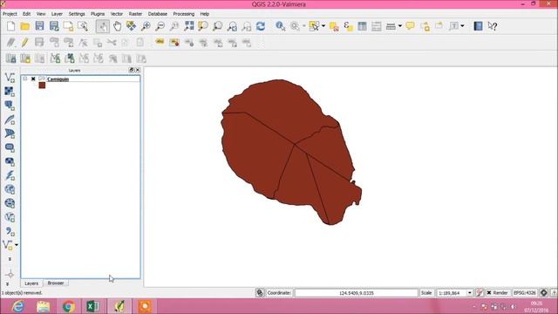Open File Explorer from the taskbar
The image size is (558, 314).
[x=43, y=306]
